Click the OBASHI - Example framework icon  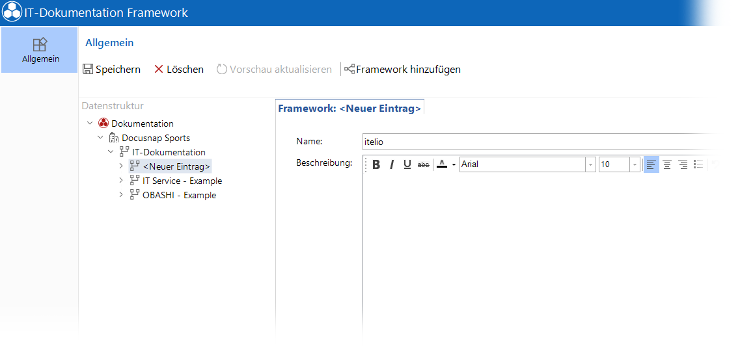tap(135, 194)
